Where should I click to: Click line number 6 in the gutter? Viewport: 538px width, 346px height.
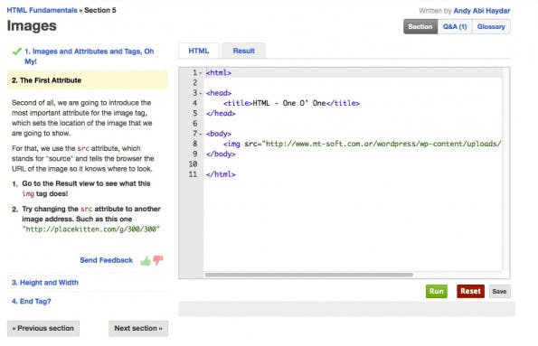pos(195,124)
